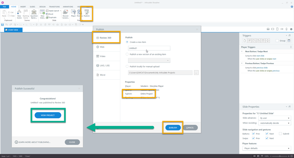The width and height of the screenshot is (294, 158).
Task: Select the Web publish option
Action: 107,47
